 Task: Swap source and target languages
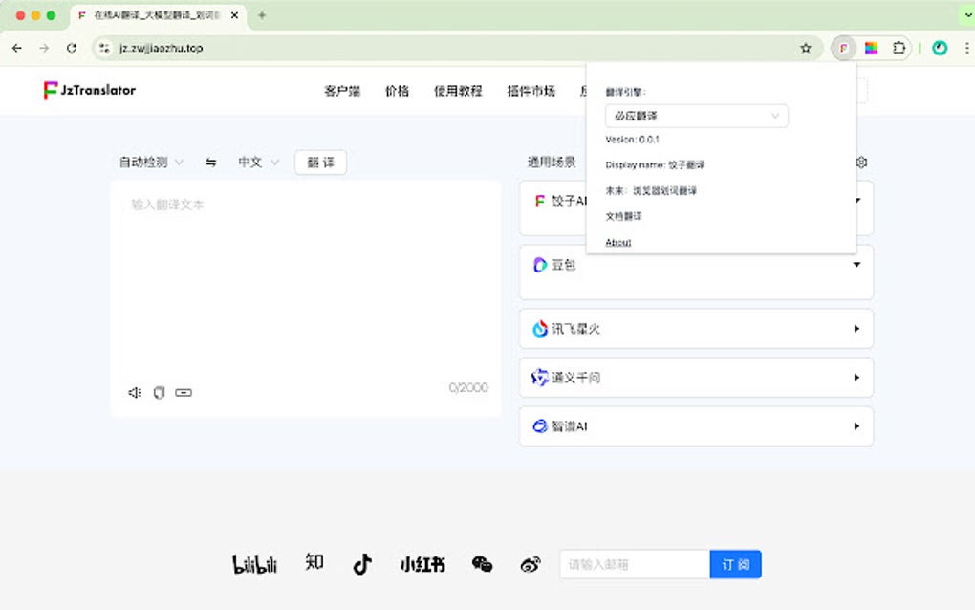point(211,163)
